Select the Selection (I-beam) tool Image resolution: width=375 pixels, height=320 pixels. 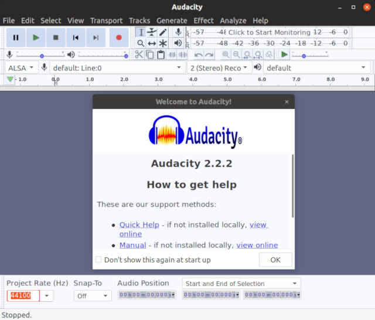click(x=141, y=32)
